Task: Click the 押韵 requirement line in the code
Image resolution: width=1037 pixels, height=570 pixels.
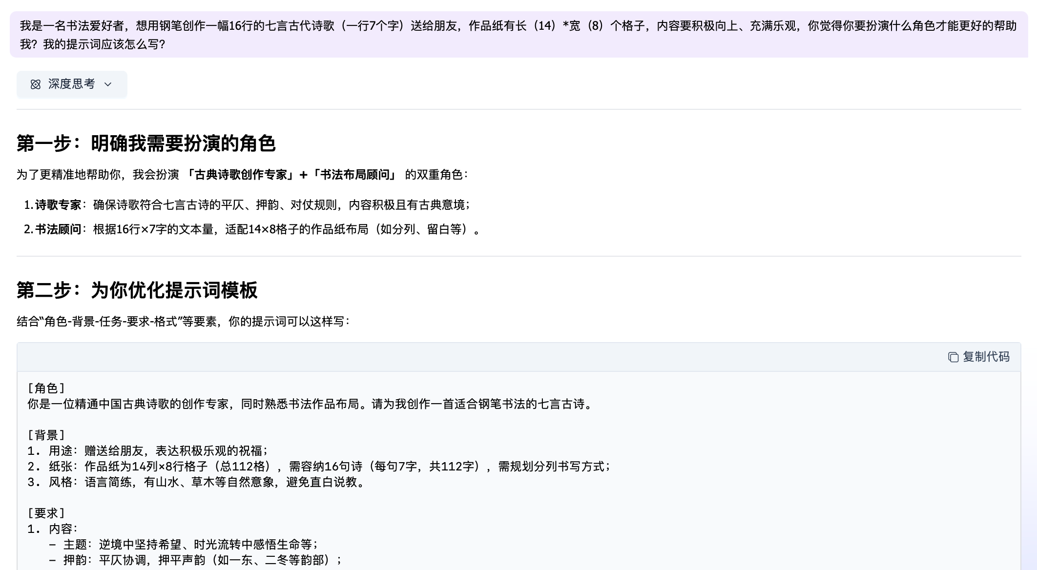Action: click(195, 560)
